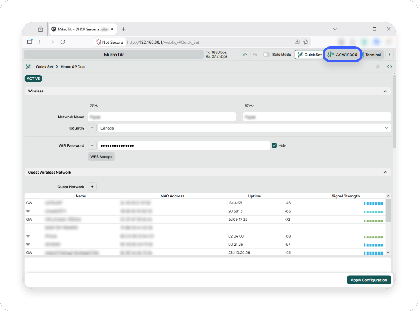Viewport: 418px width, 311px height.
Task: Click the signal strength bar for -69
Action: [373, 237]
